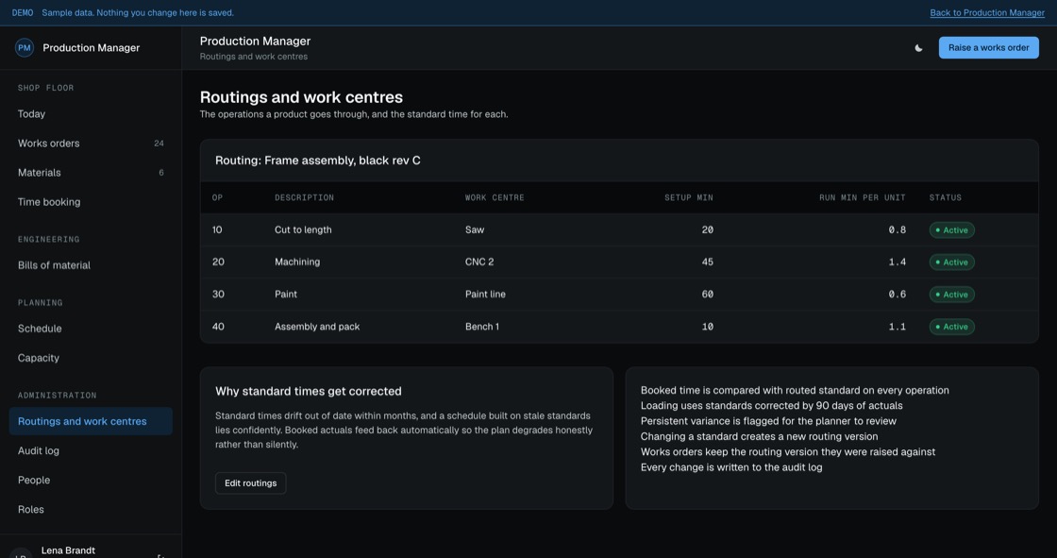The width and height of the screenshot is (1057, 558).
Task: Click the line Every change is written to the audit log
Action: pos(731,467)
